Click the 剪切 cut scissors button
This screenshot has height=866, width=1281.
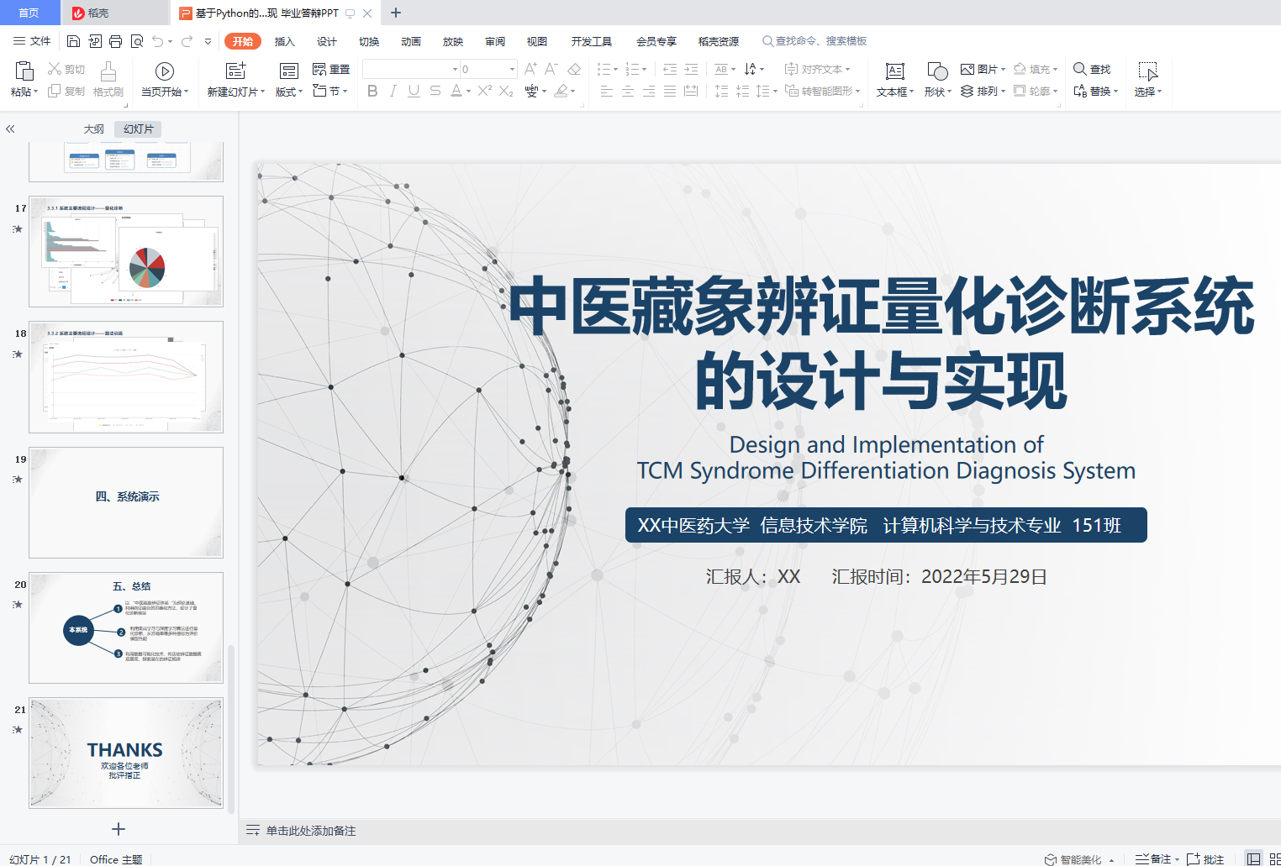tap(66, 69)
